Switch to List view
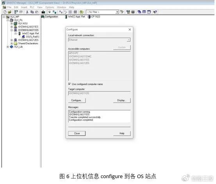 tap(70, 12)
